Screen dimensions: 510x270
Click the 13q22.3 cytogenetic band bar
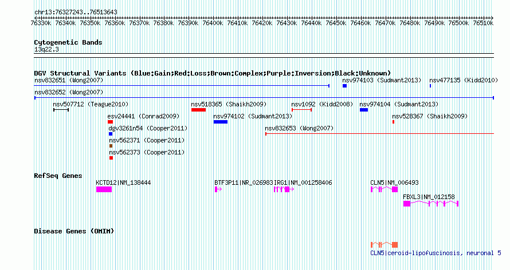[264, 55]
